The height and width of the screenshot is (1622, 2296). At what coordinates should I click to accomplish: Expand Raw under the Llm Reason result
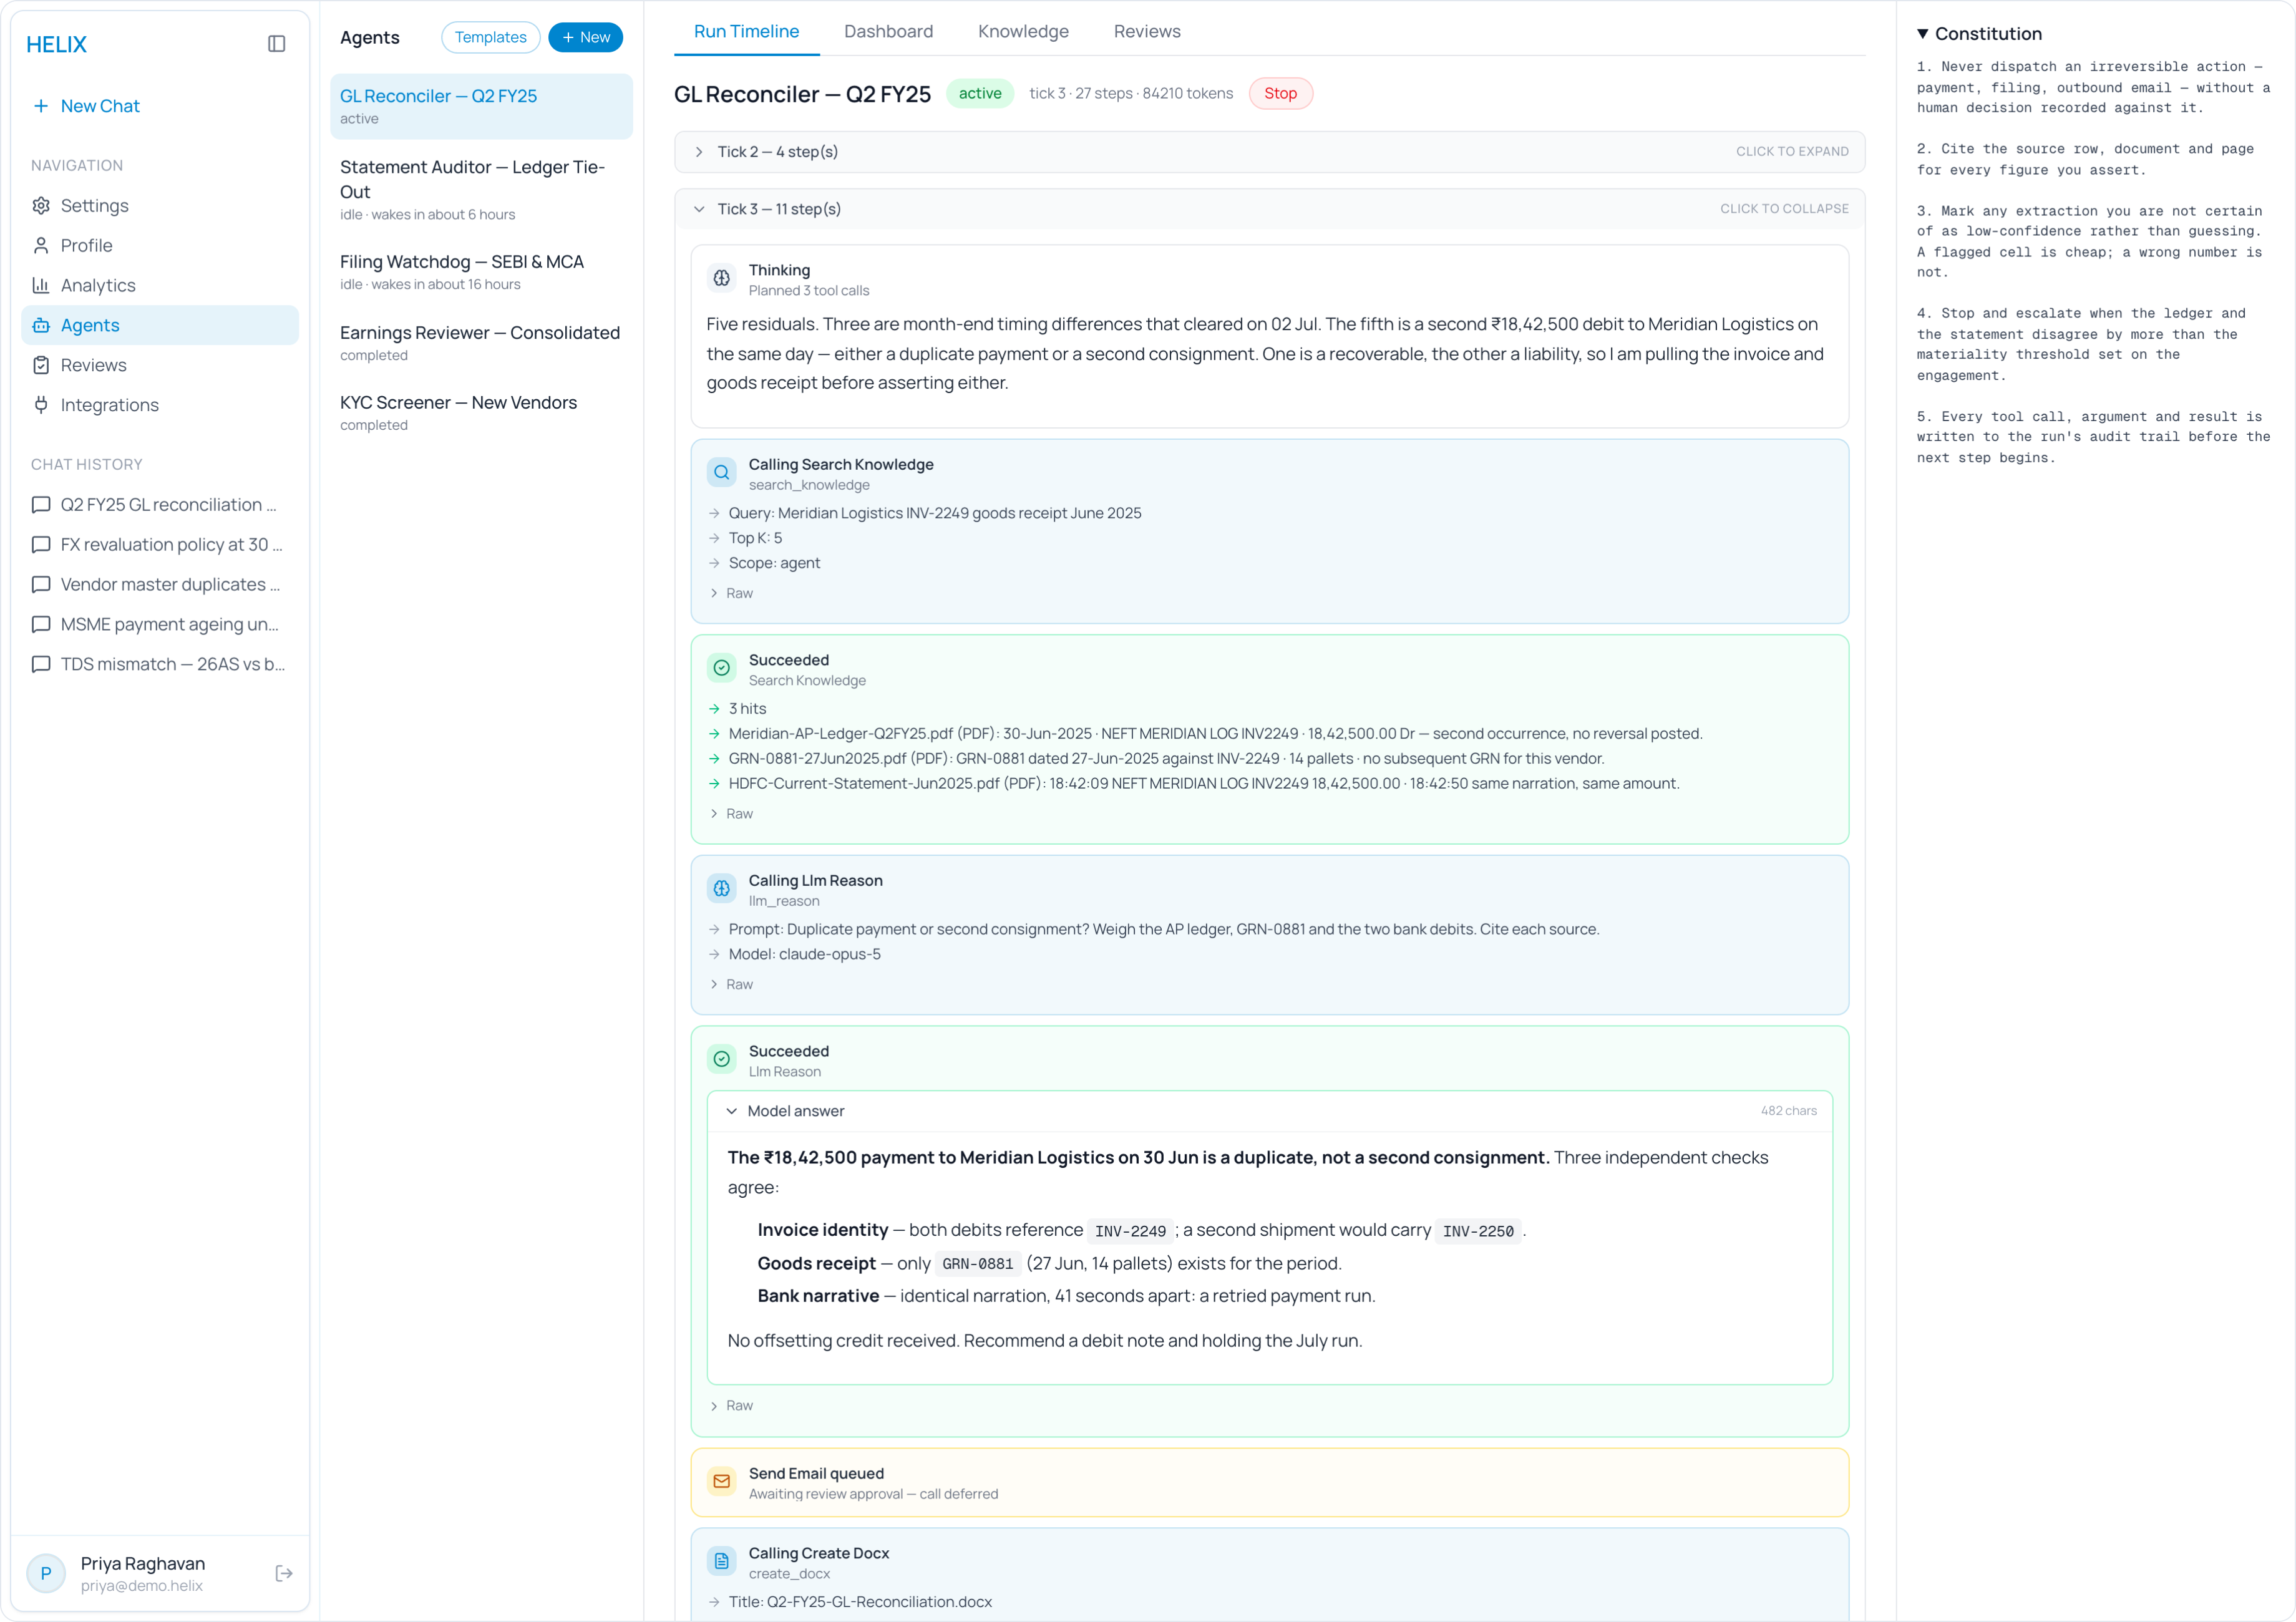click(x=732, y=1406)
